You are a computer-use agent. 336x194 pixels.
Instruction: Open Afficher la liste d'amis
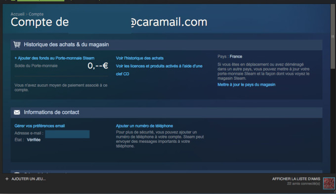[296, 179]
